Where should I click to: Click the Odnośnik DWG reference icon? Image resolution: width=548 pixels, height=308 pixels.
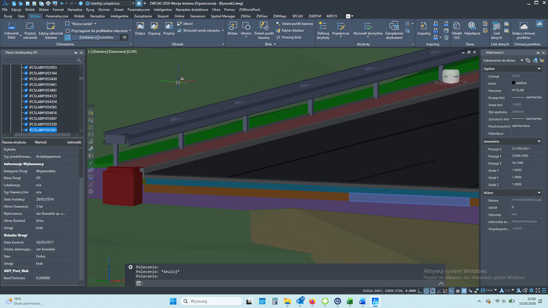11,27
